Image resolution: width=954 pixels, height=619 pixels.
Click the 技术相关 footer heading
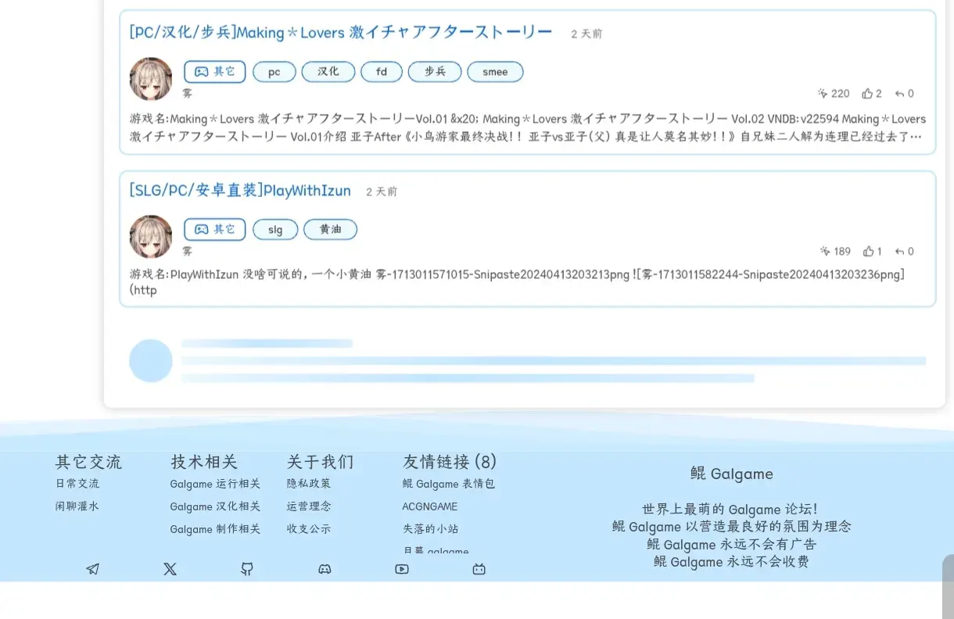(x=204, y=462)
